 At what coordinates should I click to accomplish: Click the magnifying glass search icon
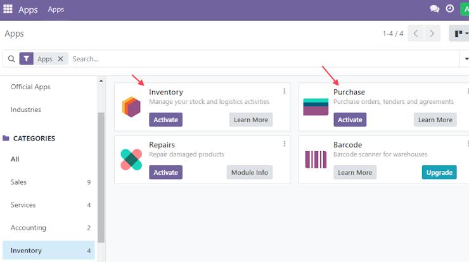pyautogui.click(x=11, y=59)
